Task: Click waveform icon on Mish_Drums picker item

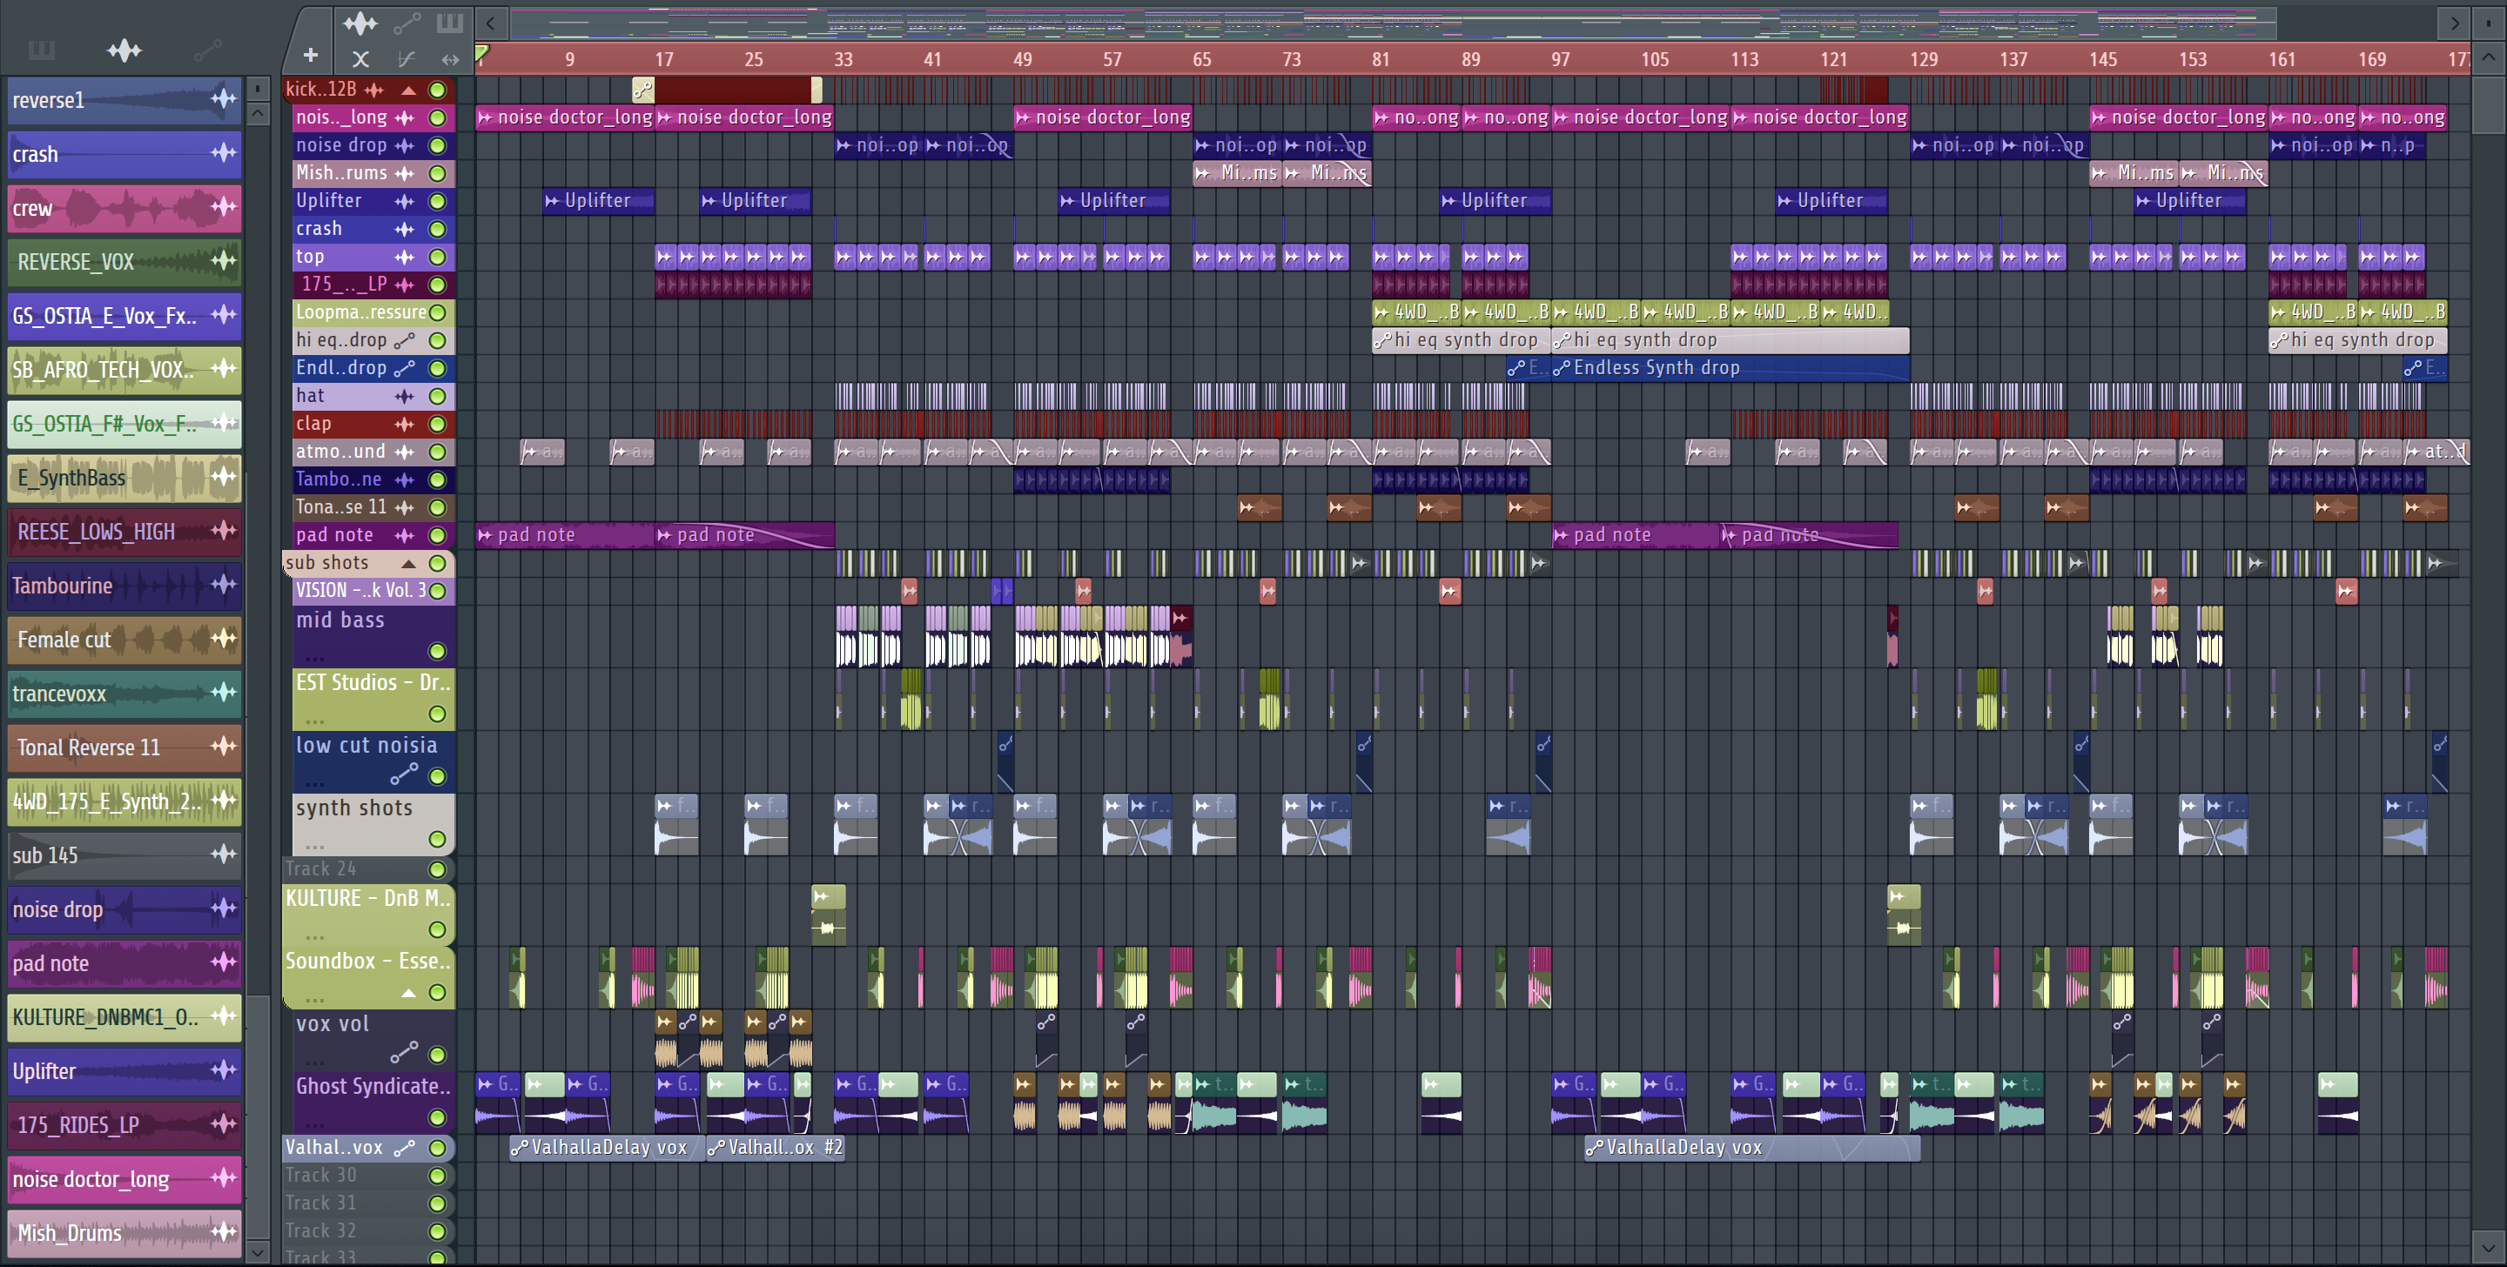Action: (224, 1231)
